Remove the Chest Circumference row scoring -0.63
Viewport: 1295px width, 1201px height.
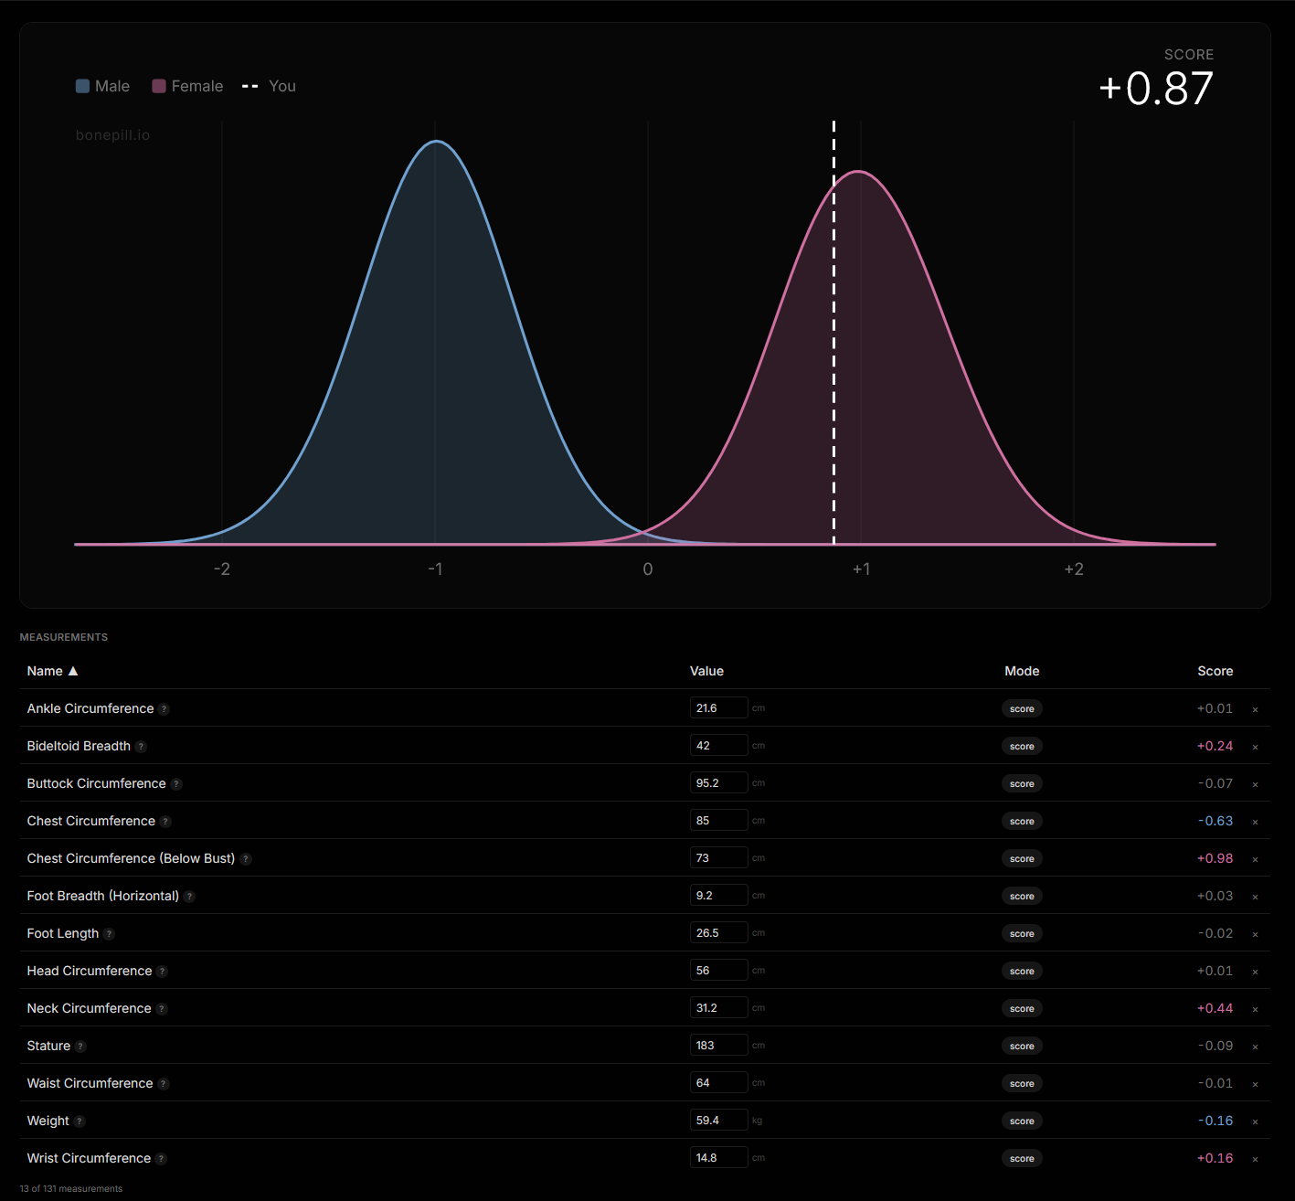1255,822
